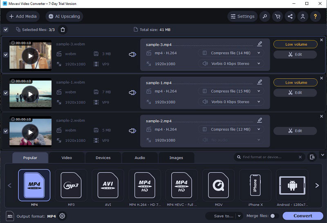Open Vorbis audio dropdown for sample-1.mp4
Screen dimensions: 327x223
point(231,102)
